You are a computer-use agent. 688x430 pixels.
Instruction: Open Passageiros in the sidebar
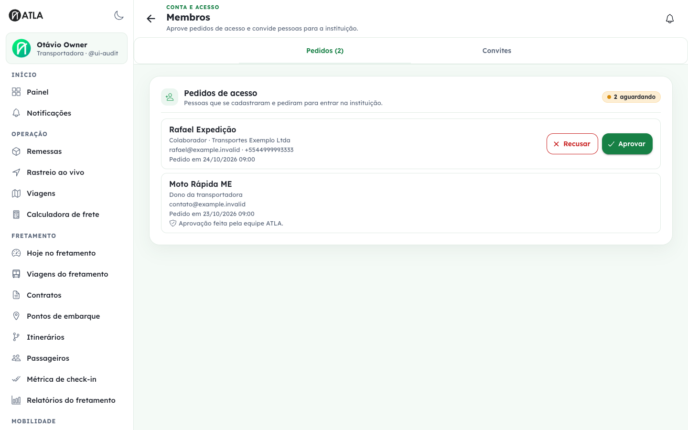(66, 358)
